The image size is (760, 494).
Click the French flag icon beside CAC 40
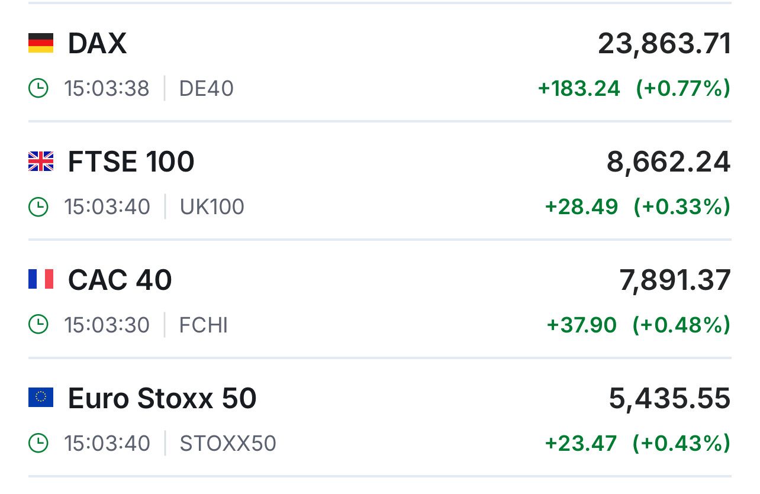(x=41, y=279)
